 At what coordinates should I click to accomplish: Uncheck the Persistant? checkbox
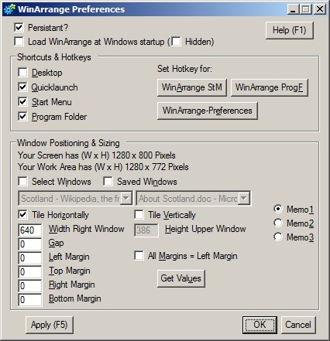point(19,28)
